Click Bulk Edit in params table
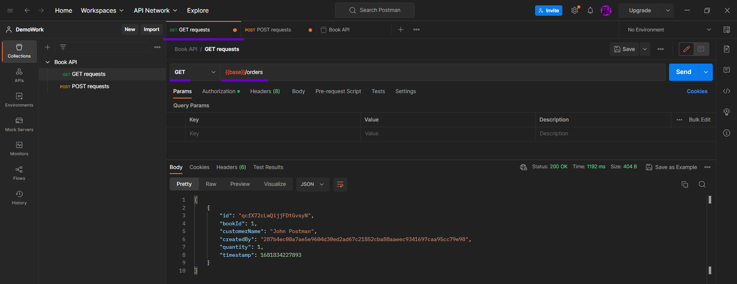This screenshot has width=737, height=284. pyautogui.click(x=700, y=120)
